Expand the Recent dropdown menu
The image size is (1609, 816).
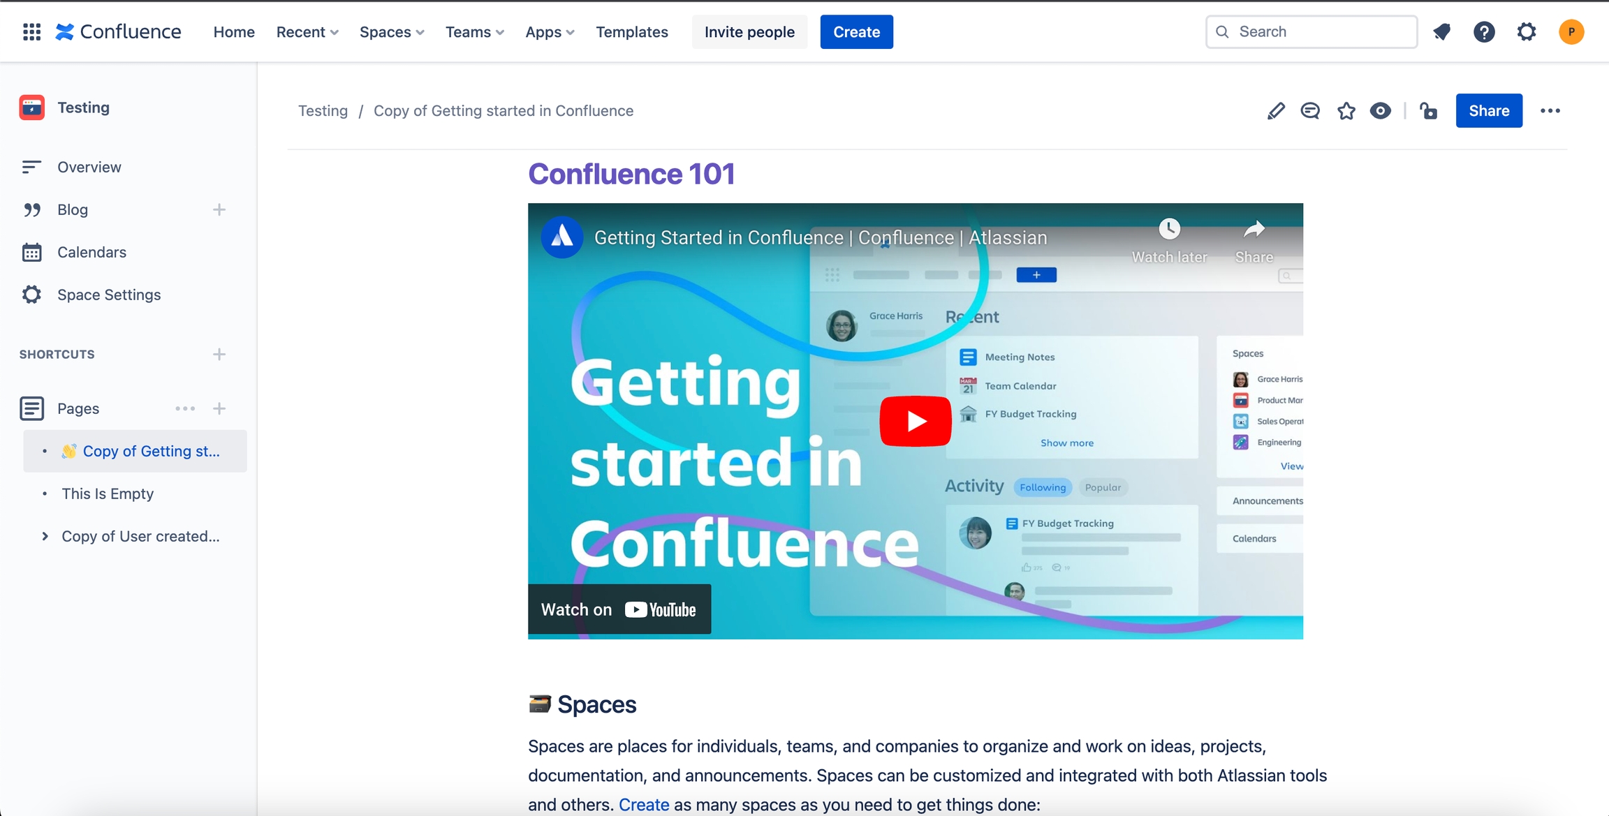[x=307, y=32]
